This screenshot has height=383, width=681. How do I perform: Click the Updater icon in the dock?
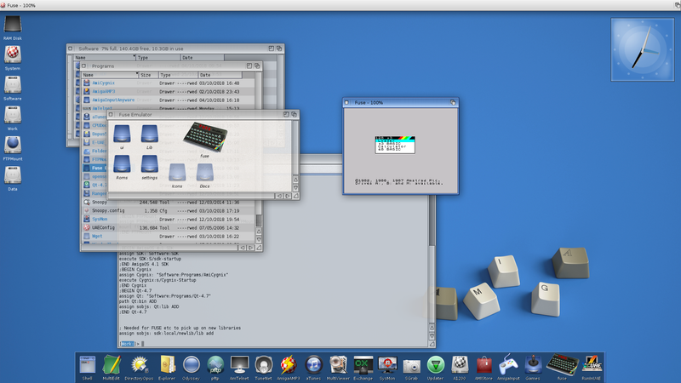(435, 364)
